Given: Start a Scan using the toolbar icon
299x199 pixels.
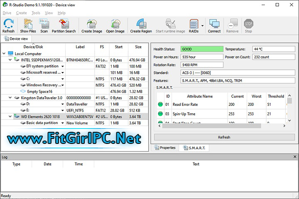Looking at the screenshot, I should coord(44,26).
